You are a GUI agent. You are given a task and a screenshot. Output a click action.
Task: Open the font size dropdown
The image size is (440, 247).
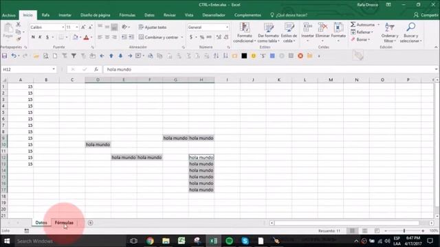click(x=77, y=27)
